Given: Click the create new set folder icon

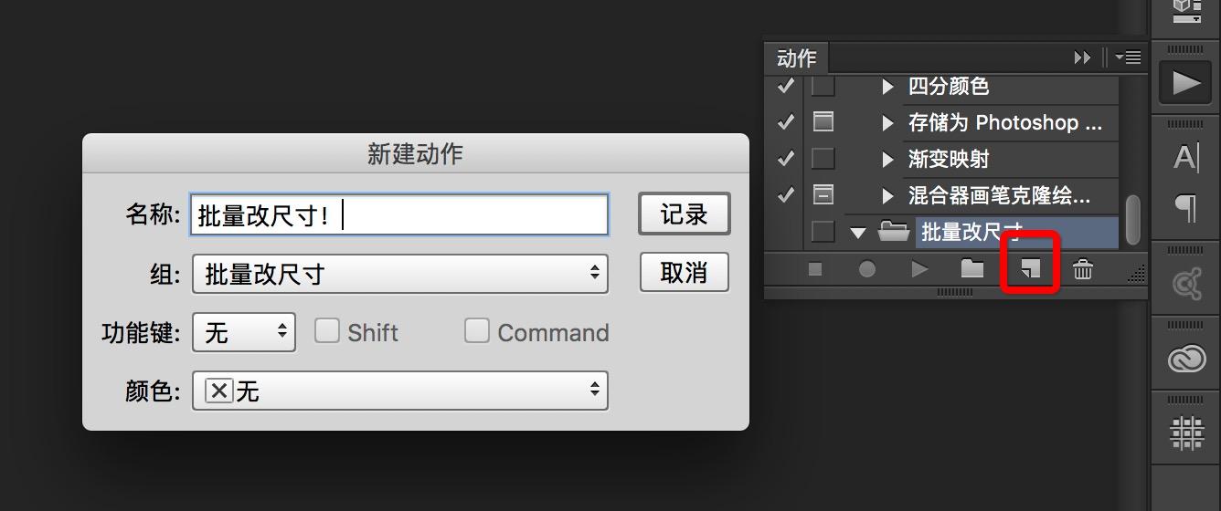Looking at the screenshot, I should pos(971,268).
